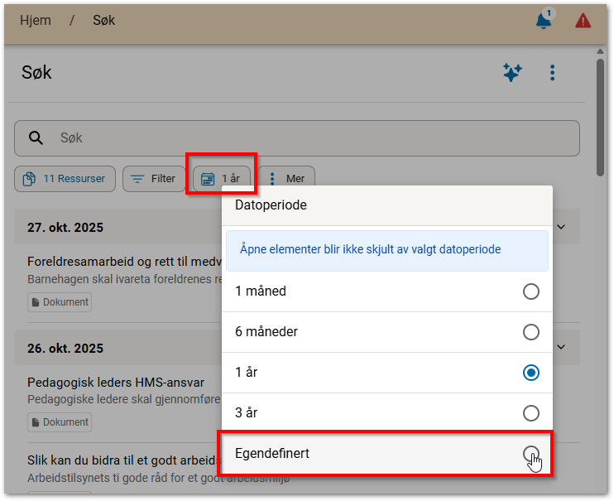Open the vertical three-dot menu beside Søk

(553, 73)
